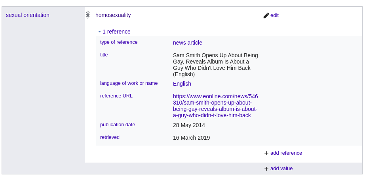Open the 'retrieved' property link

click(x=110, y=137)
